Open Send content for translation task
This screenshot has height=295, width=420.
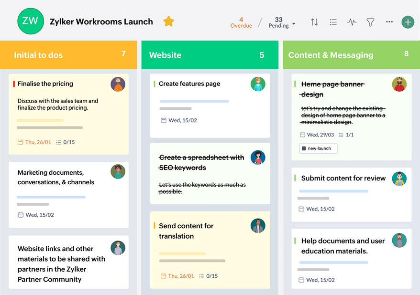[x=186, y=231]
